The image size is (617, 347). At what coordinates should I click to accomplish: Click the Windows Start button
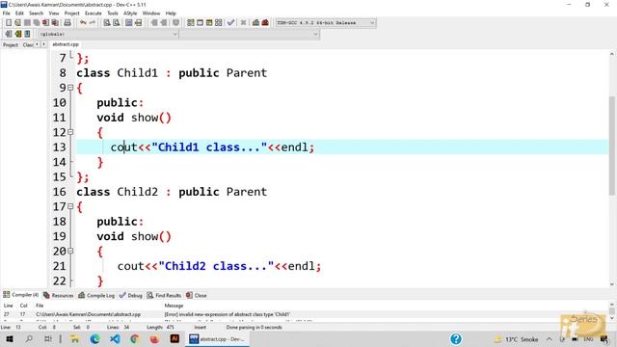(9, 339)
